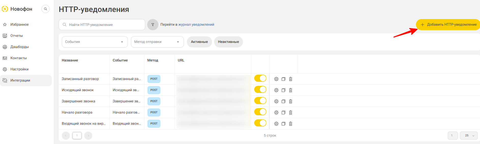
Task: Click POST badge in Начало разговора row
Action: (154, 113)
